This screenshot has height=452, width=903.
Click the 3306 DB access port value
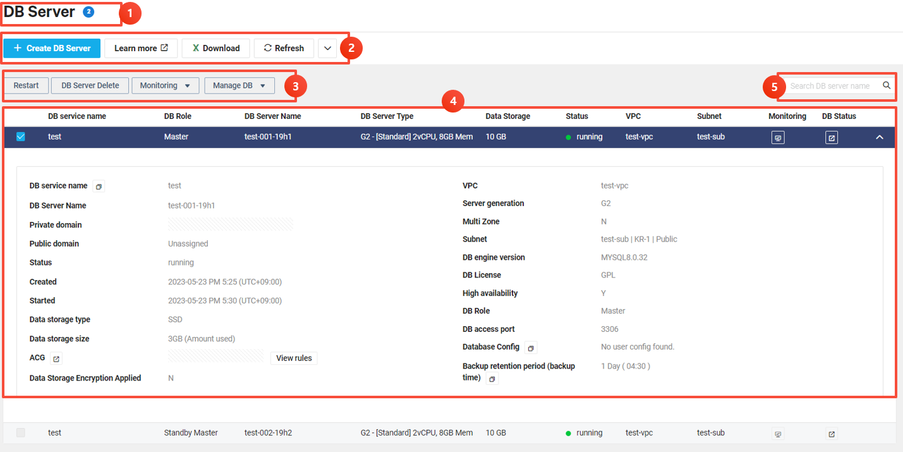coord(610,329)
